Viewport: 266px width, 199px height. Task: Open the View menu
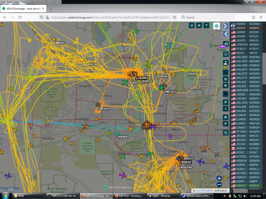17,2
